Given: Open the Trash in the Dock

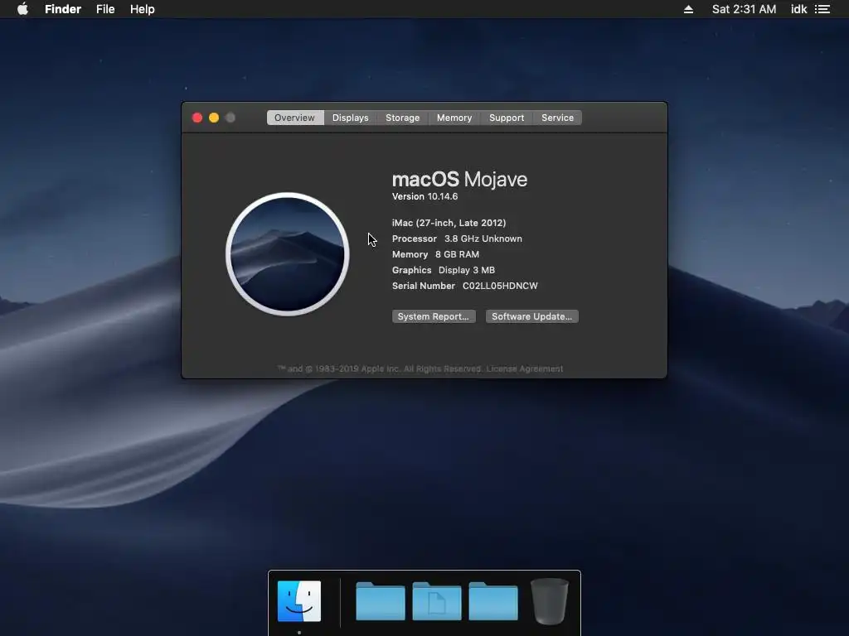Looking at the screenshot, I should point(550,601).
